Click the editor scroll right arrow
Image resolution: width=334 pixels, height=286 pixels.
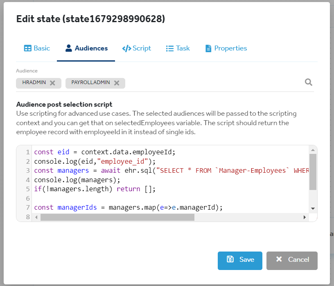coord(305,217)
